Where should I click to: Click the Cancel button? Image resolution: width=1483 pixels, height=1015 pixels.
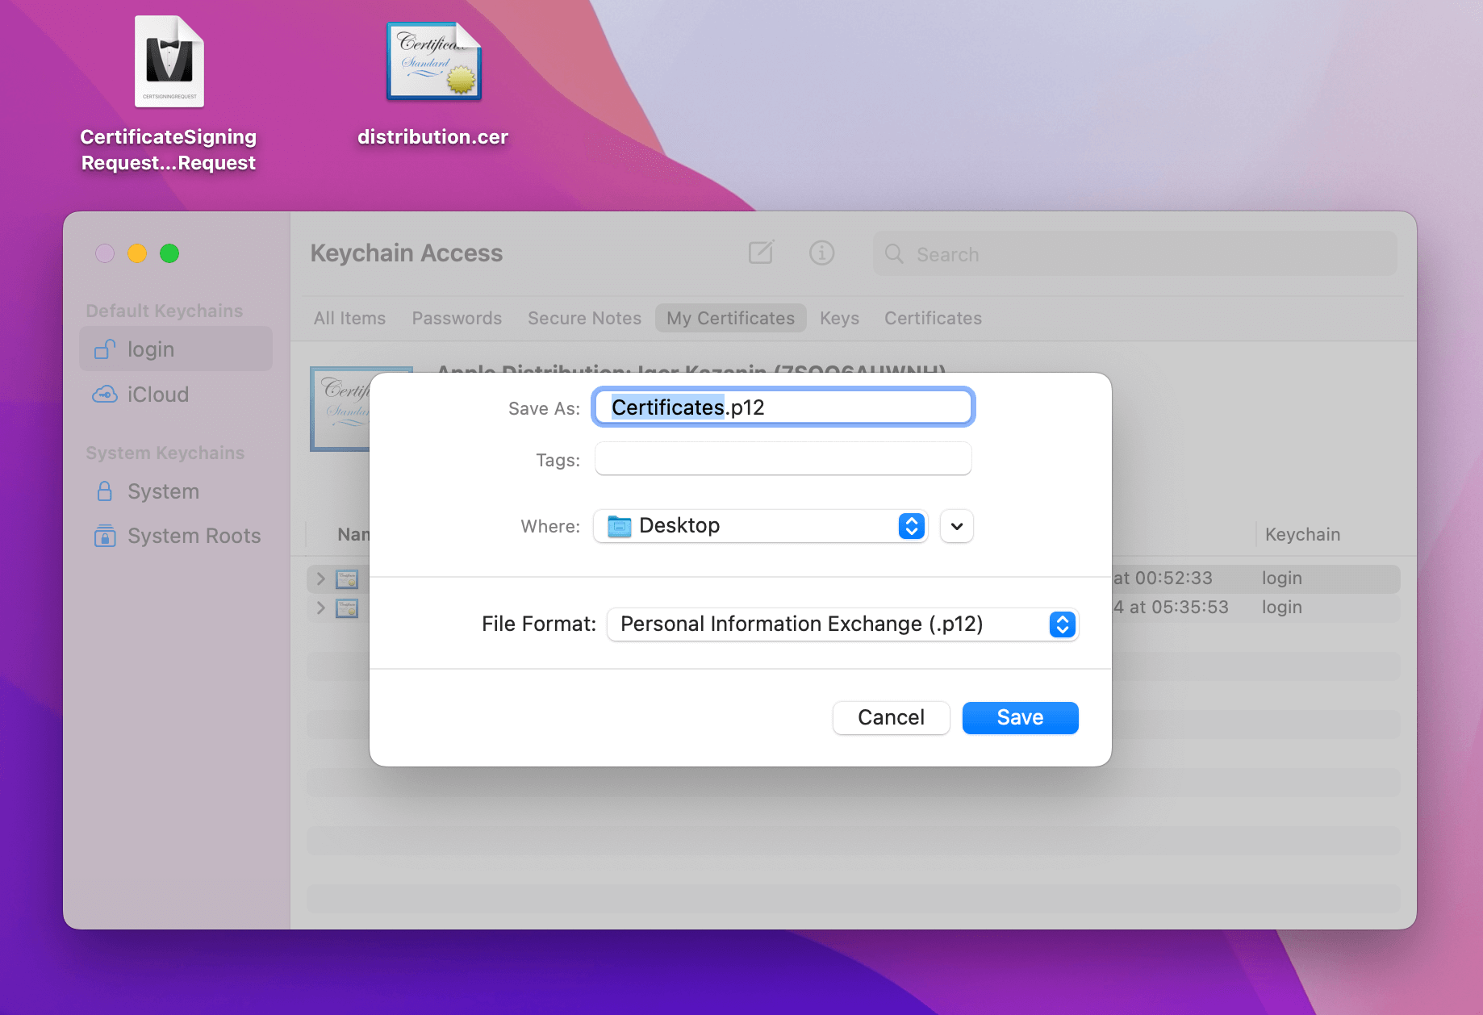891,717
